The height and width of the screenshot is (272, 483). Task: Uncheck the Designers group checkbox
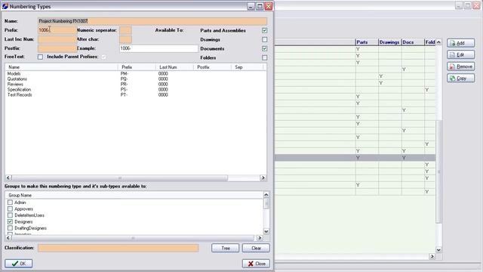tap(10, 221)
